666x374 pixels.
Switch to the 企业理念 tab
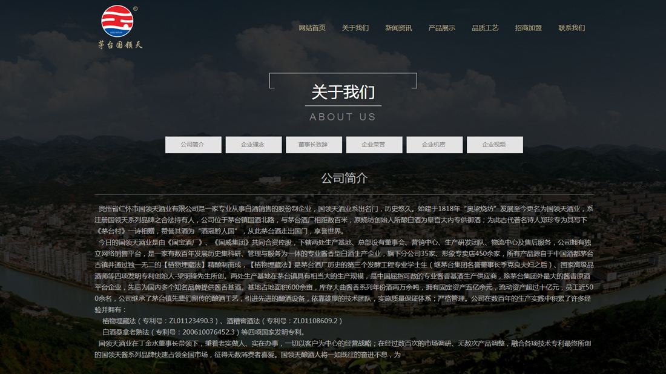click(254, 145)
